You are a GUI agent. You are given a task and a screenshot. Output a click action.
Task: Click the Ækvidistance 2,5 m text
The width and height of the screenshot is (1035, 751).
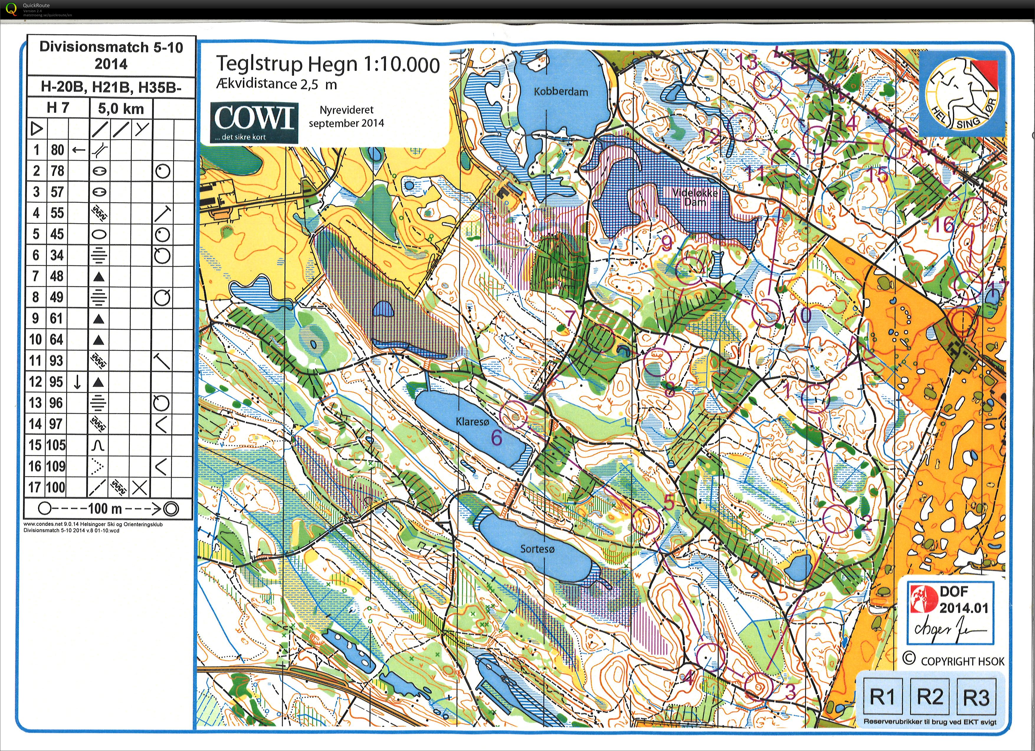277,84
